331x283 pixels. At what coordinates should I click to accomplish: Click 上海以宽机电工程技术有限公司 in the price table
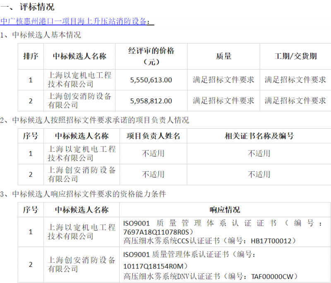pyautogui.click(x=79, y=80)
